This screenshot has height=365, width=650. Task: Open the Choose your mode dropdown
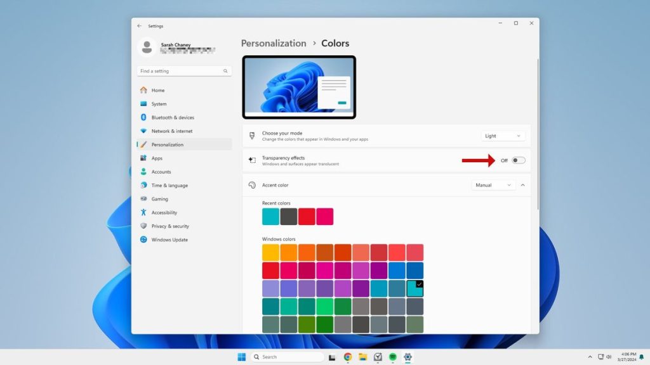[502, 135]
